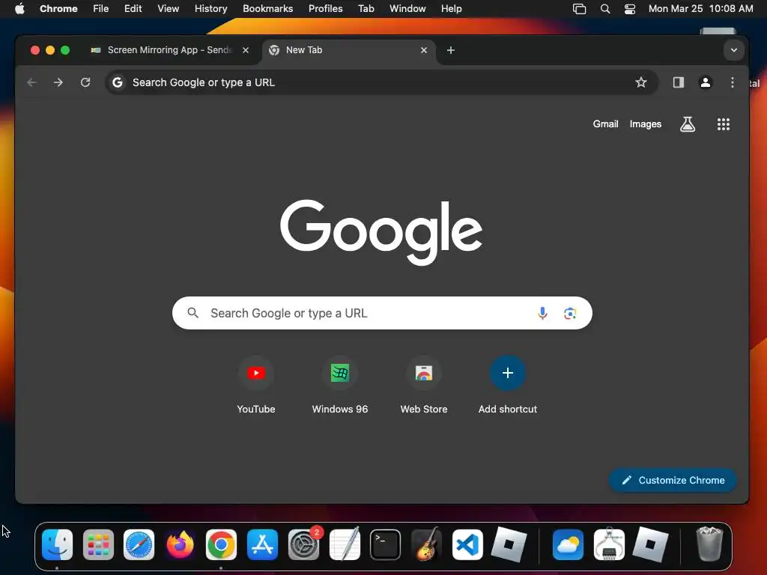Expand the tab search dropdown
The width and height of the screenshot is (767, 575).
(734, 50)
